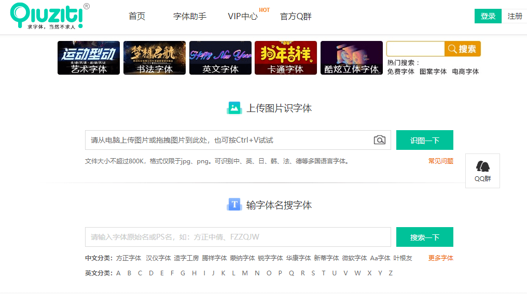The height and width of the screenshot is (294, 527).
Task: Open the 常见问题 link
Action: pyautogui.click(x=440, y=161)
